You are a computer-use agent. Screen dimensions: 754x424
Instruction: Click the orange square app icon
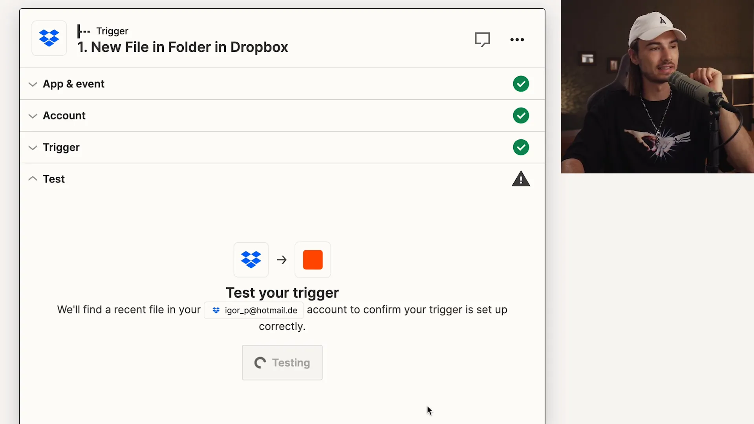[x=313, y=260]
